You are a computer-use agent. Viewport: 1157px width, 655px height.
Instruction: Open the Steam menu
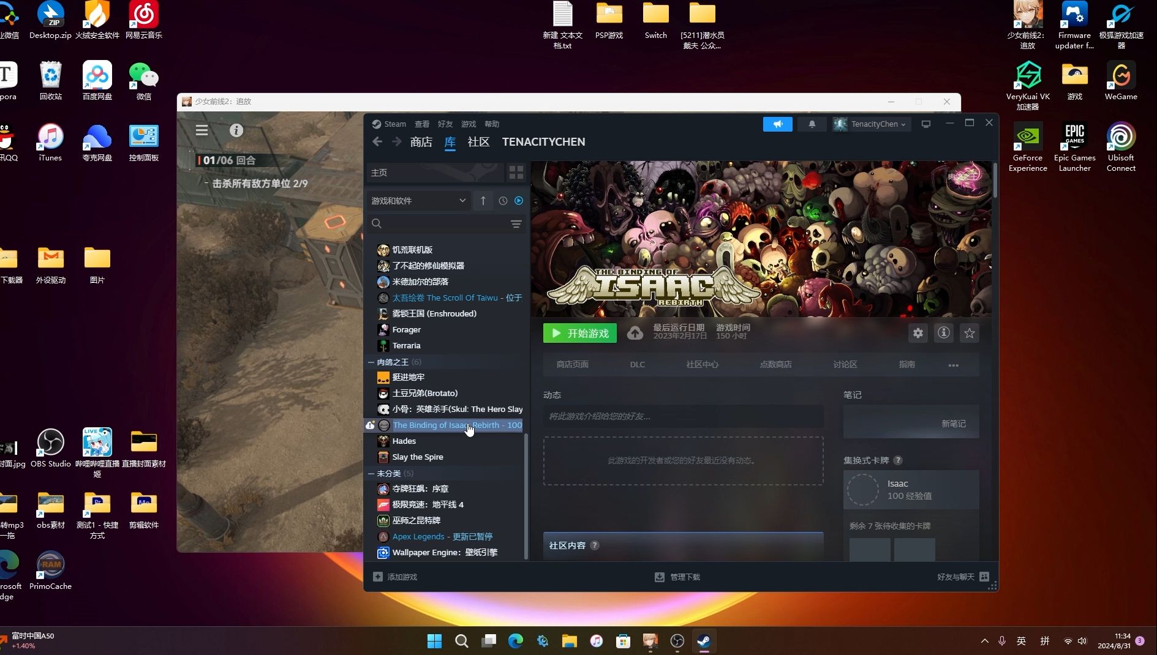click(x=395, y=124)
